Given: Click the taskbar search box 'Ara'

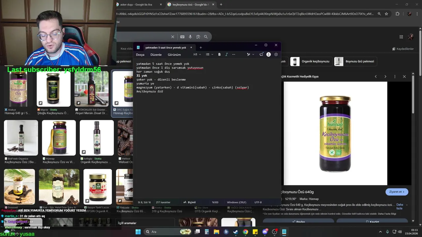Looking at the screenshot, I should click(x=168, y=232).
